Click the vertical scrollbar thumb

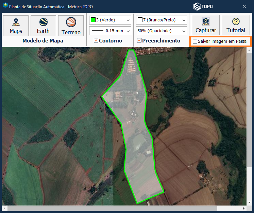[249, 110]
